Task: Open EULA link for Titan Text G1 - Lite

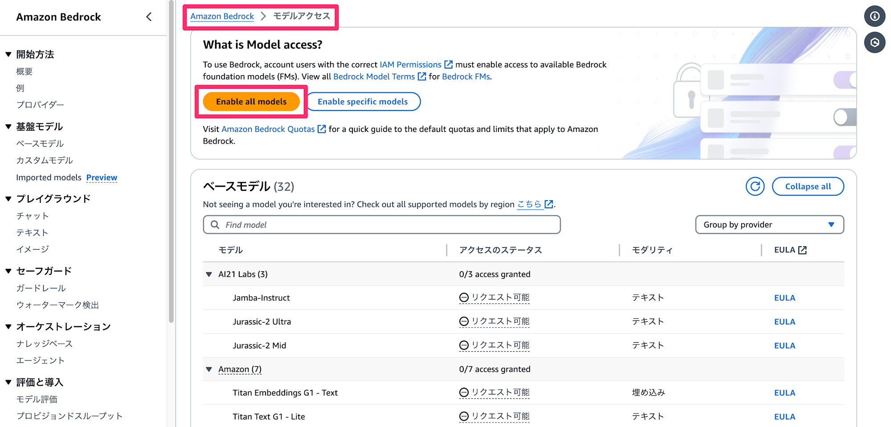Action: pyautogui.click(x=785, y=417)
